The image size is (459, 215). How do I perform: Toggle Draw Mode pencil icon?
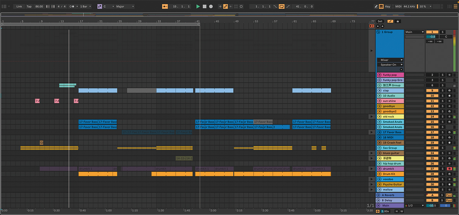point(376,6)
